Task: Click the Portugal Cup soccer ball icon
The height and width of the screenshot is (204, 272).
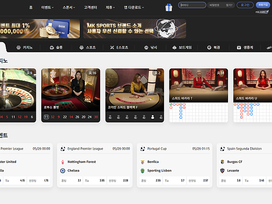Action: [x=142, y=149]
